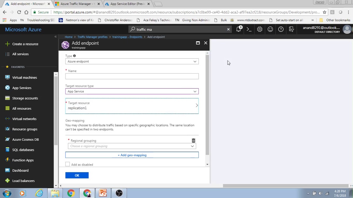Open File Explorer from the taskbar
This screenshot has width=353, height=198.
(x=55, y=193)
